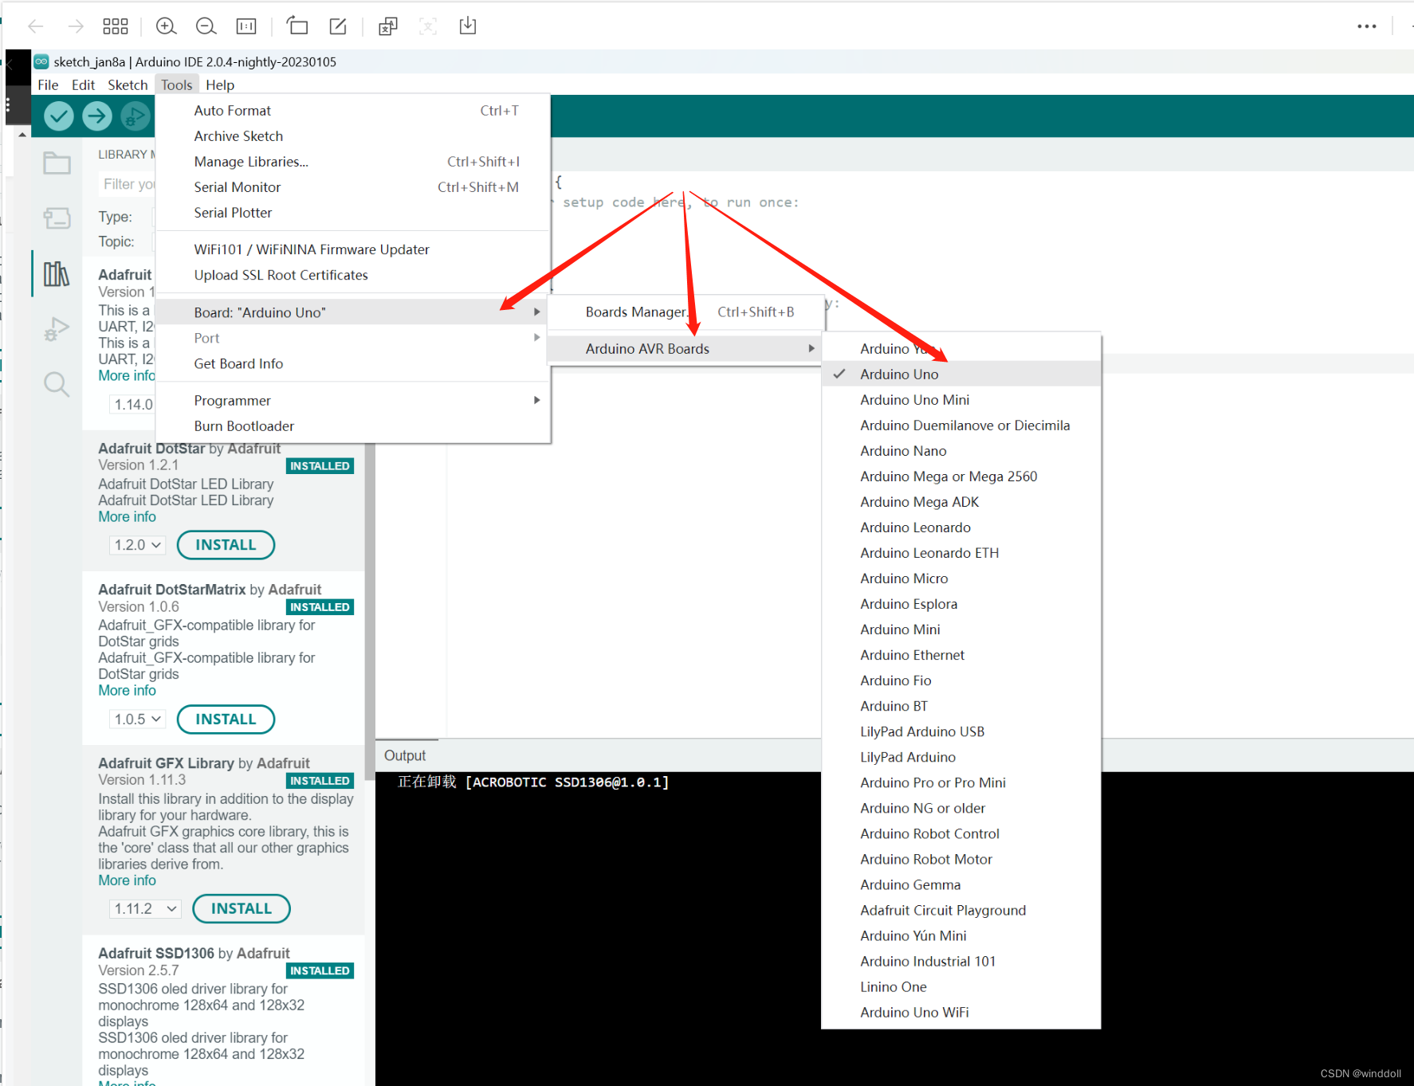Click the fullscreen brackets icon
The width and height of the screenshot is (1414, 1086).
click(x=428, y=26)
